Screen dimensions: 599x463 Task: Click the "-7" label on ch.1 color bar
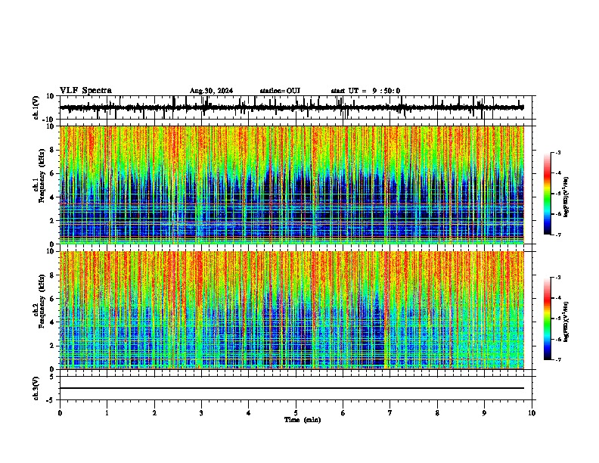tap(557, 235)
